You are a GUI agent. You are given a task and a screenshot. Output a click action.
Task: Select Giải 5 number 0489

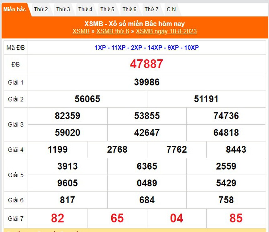[x=147, y=183]
